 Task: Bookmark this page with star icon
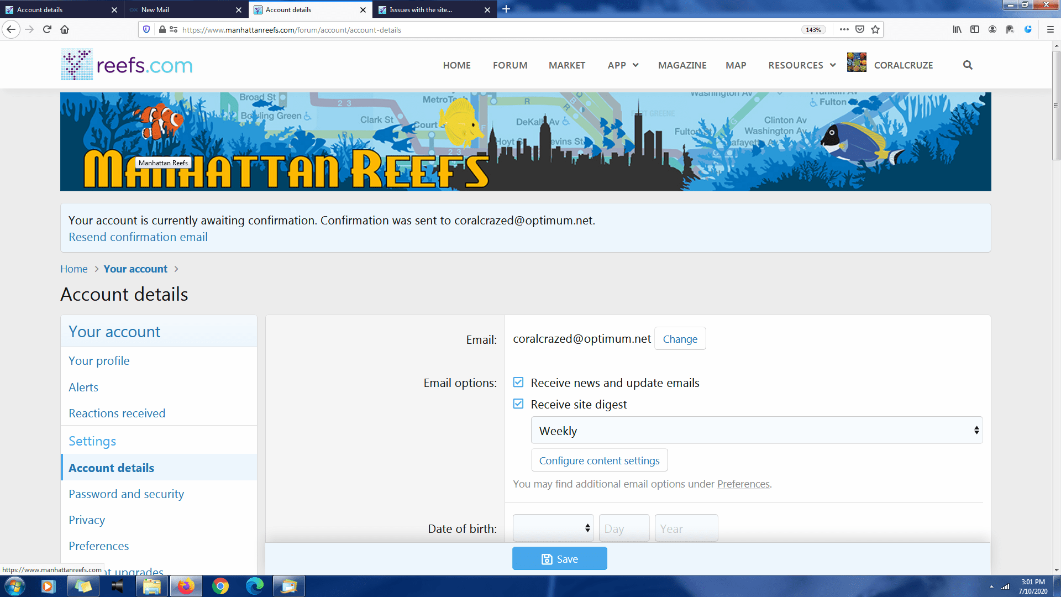pos(875,29)
